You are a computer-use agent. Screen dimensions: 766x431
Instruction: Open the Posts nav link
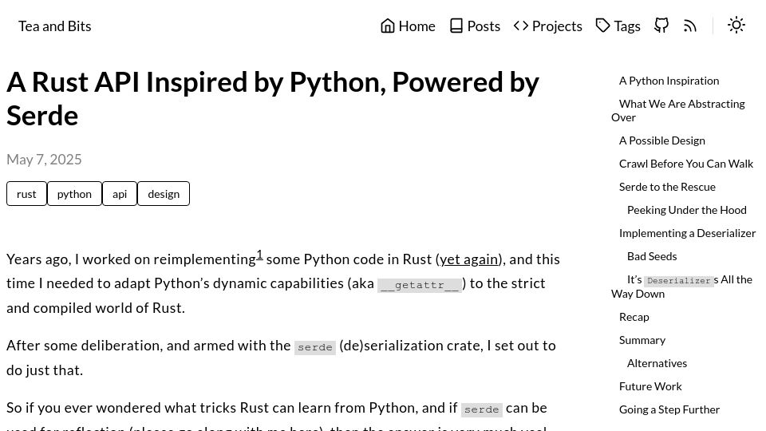click(x=475, y=26)
